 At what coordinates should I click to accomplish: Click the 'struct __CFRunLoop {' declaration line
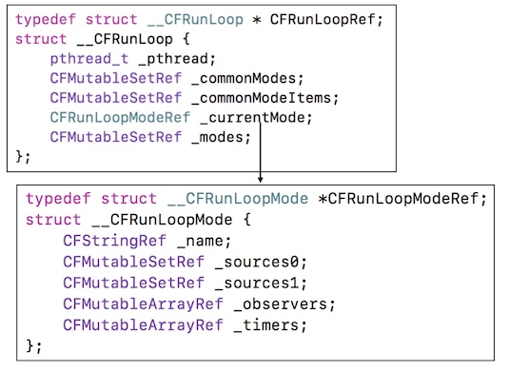[103, 39]
